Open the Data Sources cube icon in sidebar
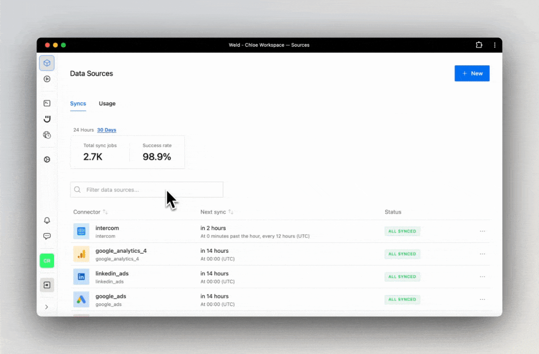 pyautogui.click(x=47, y=63)
